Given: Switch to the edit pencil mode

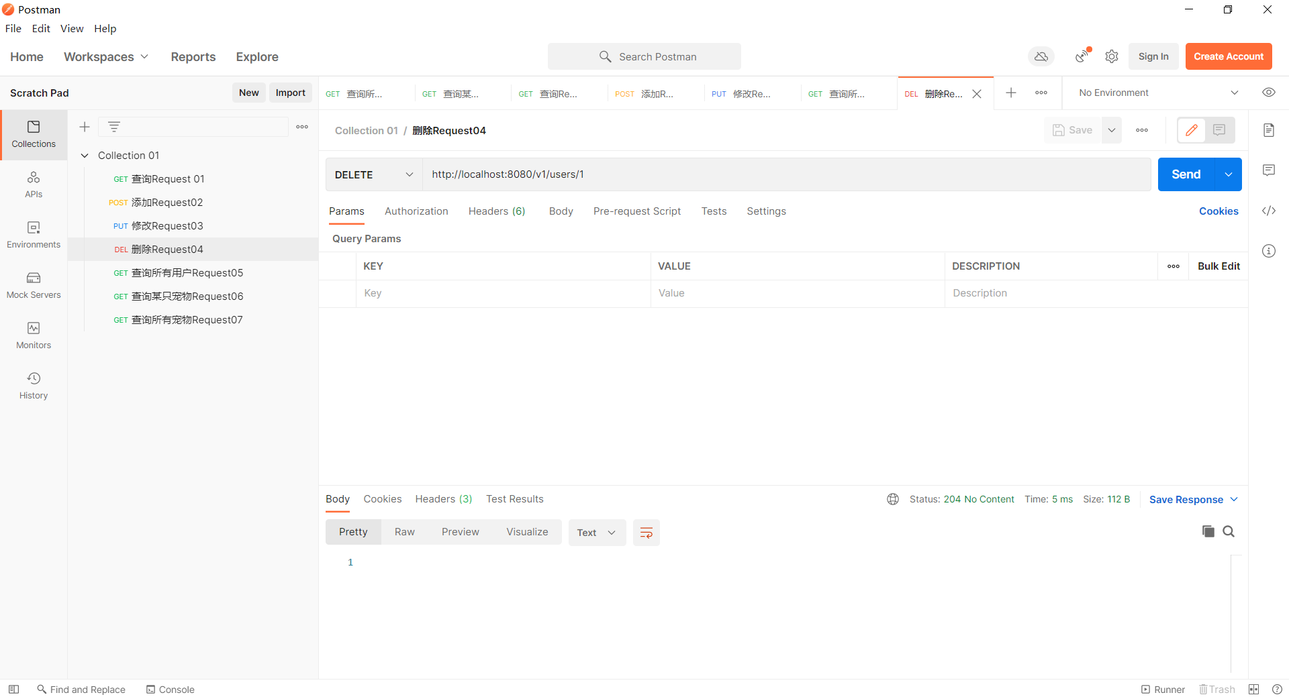Looking at the screenshot, I should [1192, 130].
